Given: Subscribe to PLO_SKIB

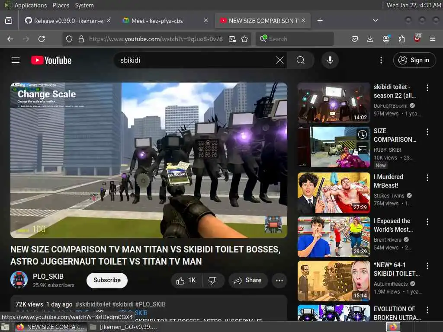Looking at the screenshot, I should pyautogui.click(x=107, y=280).
